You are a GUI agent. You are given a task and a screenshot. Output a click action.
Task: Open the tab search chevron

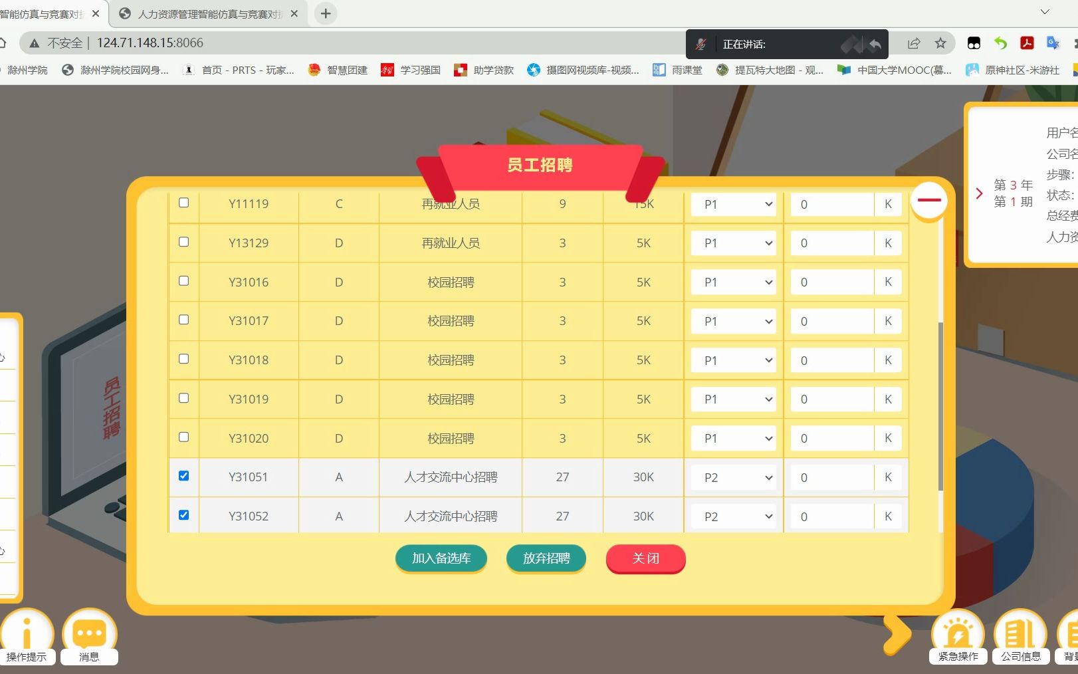point(1045,12)
